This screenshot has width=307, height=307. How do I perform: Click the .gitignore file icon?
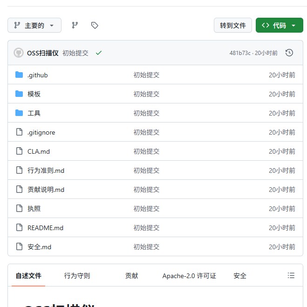point(19,132)
